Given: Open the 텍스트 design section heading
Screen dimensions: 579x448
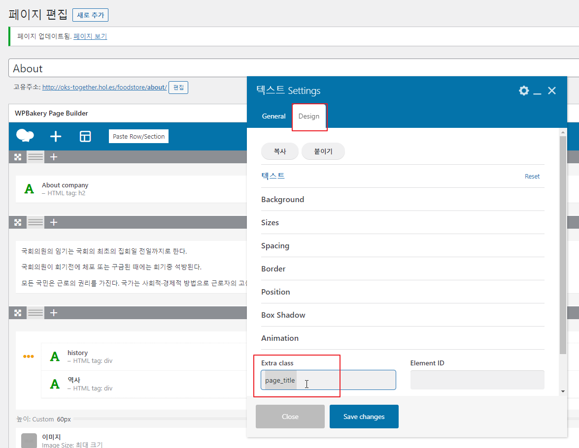Looking at the screenshot, I should click(273, 176).
